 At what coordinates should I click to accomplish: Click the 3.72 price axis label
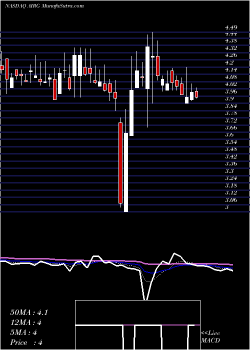[231, 120]
